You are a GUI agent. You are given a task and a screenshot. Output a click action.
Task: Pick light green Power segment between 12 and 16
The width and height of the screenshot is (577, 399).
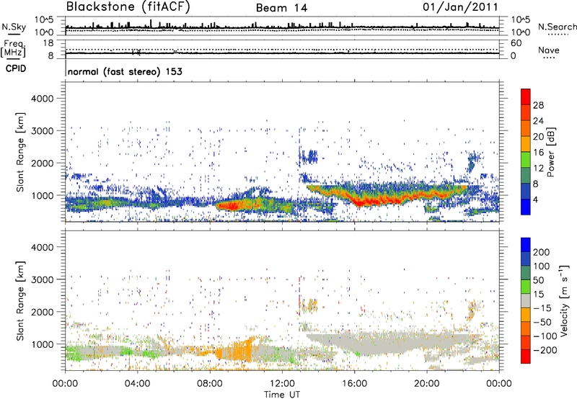[526, 160]
